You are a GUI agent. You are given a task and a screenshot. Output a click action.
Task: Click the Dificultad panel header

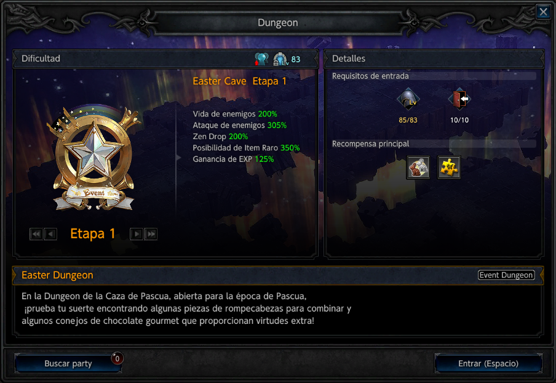pyautogui.click(x=165, y=58)
